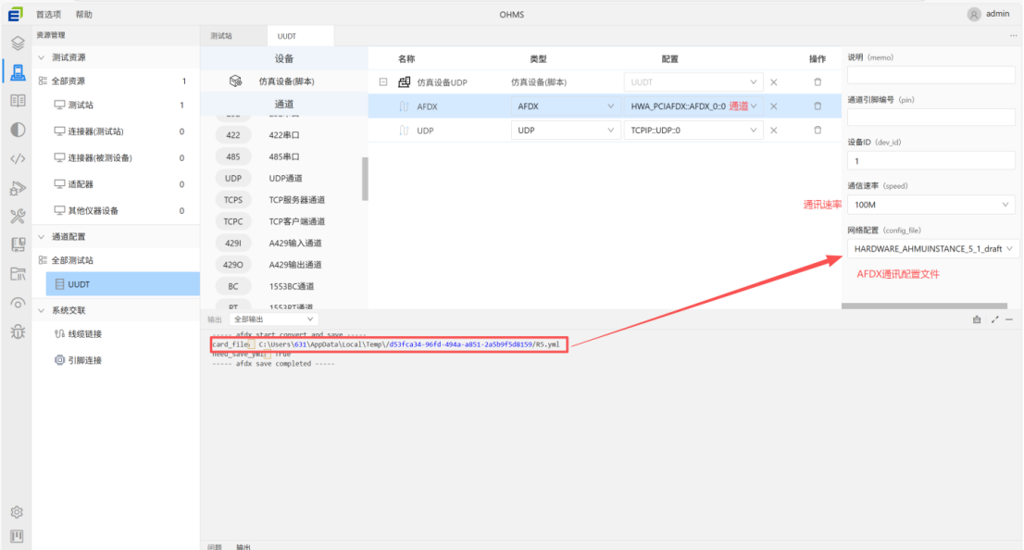Collapse the 系统交联 section
Viewport: 1024px width, 550px height.
pos(41,310)
